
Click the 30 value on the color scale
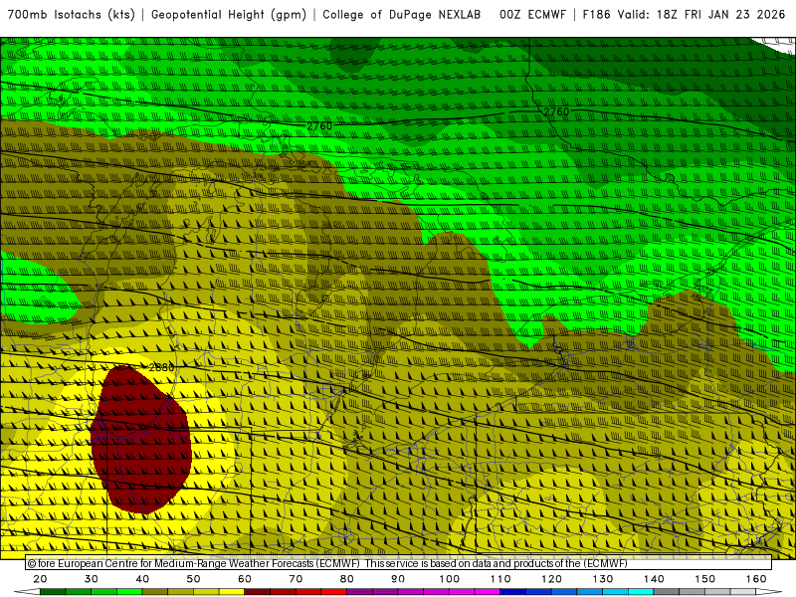[x=92, y=579]
